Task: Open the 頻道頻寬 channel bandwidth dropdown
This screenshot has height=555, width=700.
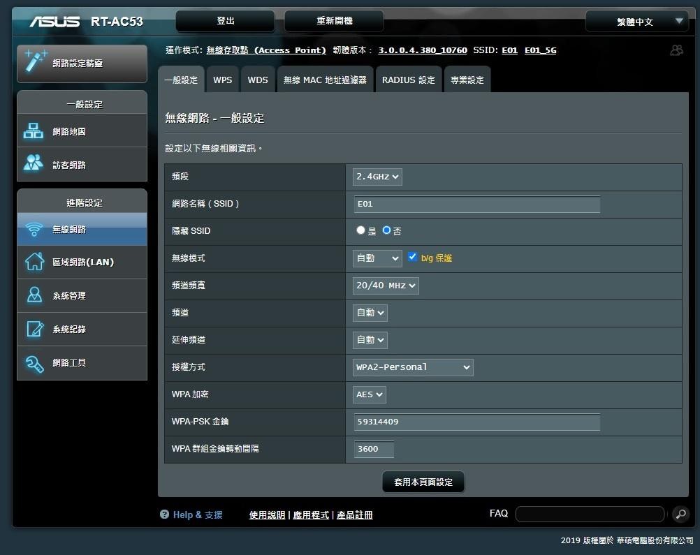Action: (385, 285)
